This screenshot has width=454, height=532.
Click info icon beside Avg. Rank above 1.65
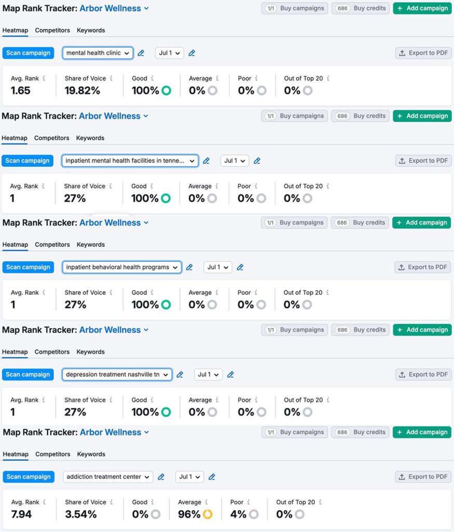[x=44, y=78]
